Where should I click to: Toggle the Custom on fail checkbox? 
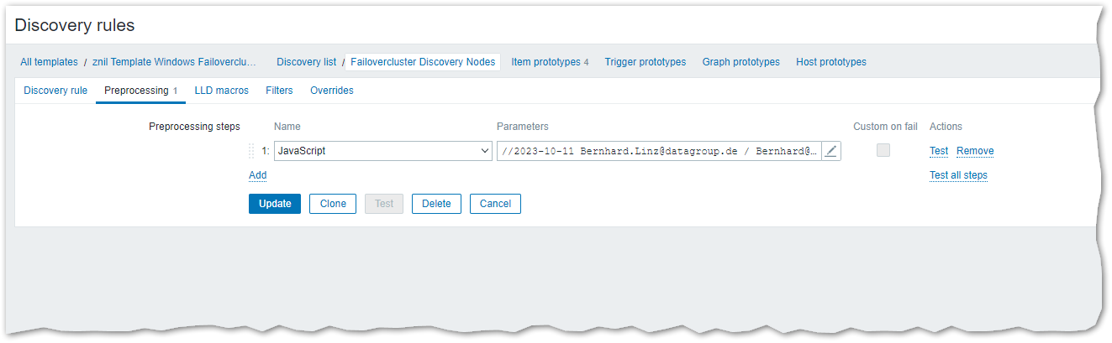coord(883,150)
